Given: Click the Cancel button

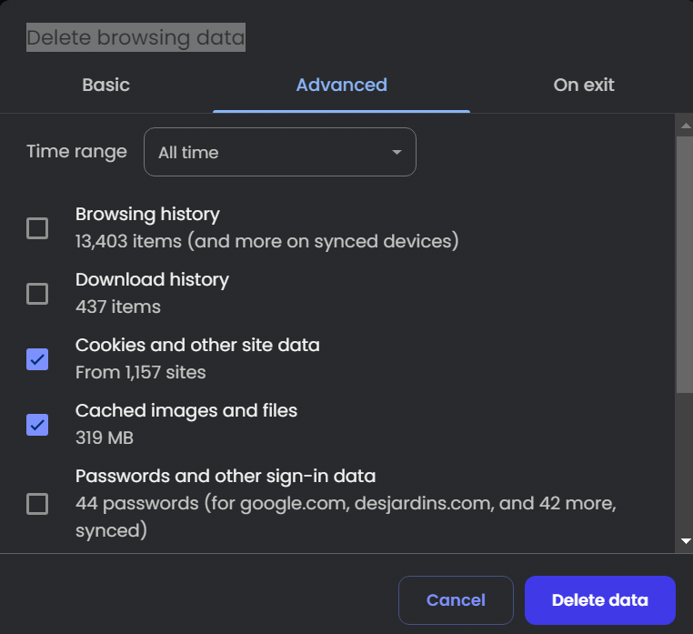Looking at the screenshot, I should (456, 600).
